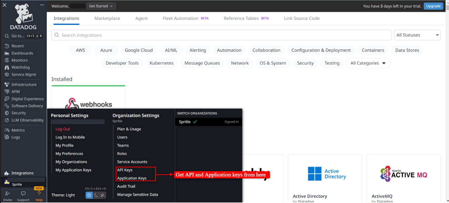449x203 pixels.
Task: Open the Support chat icon
Action: point(23,193)
